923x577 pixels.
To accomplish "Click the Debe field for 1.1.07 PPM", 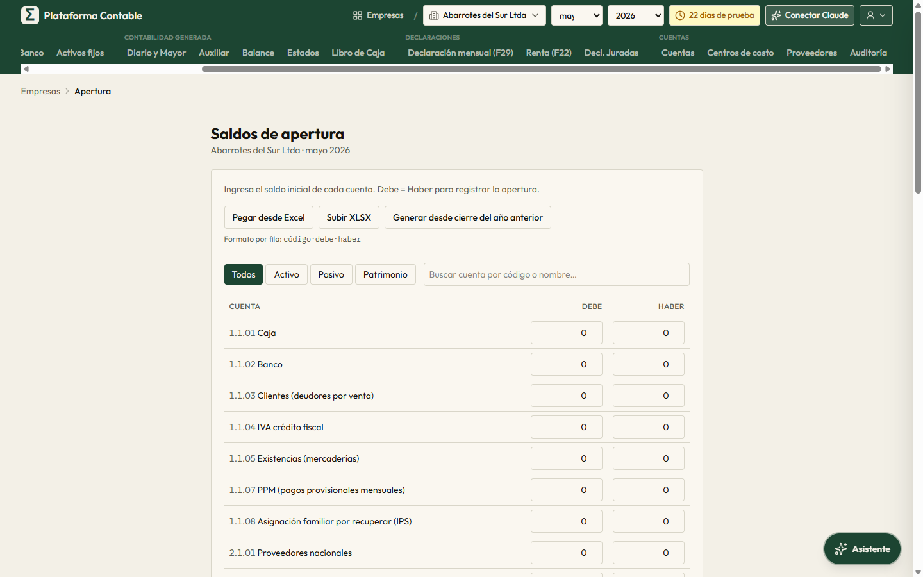I will [x=567, y=490].
